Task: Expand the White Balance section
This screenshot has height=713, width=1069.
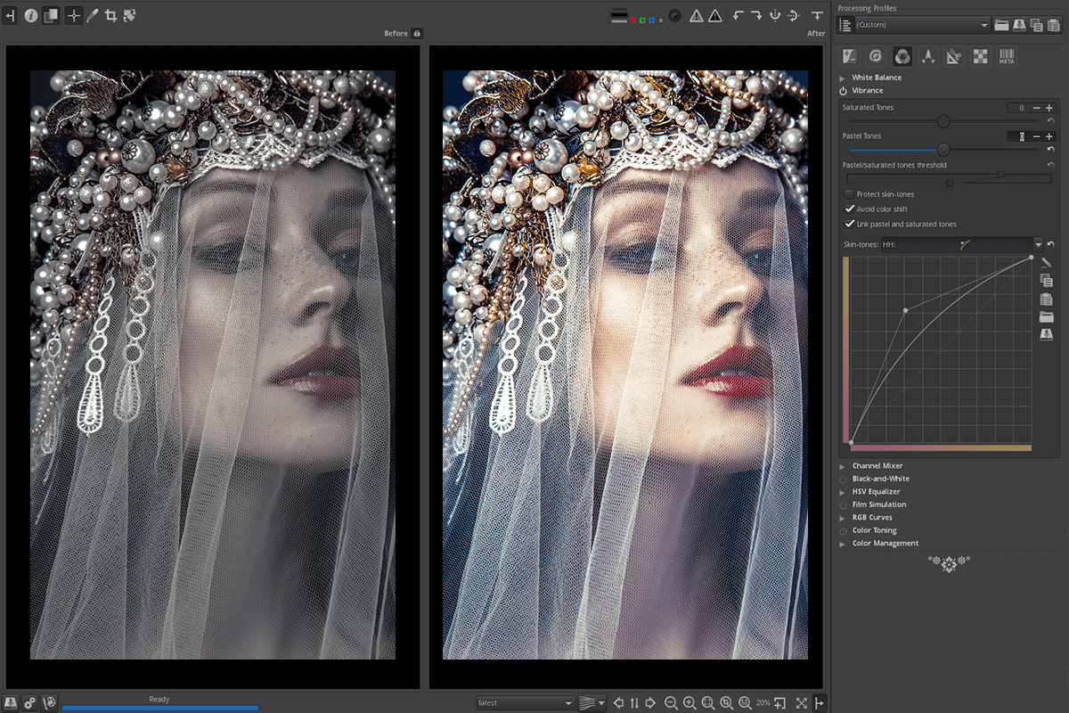Action: [877, 78]
